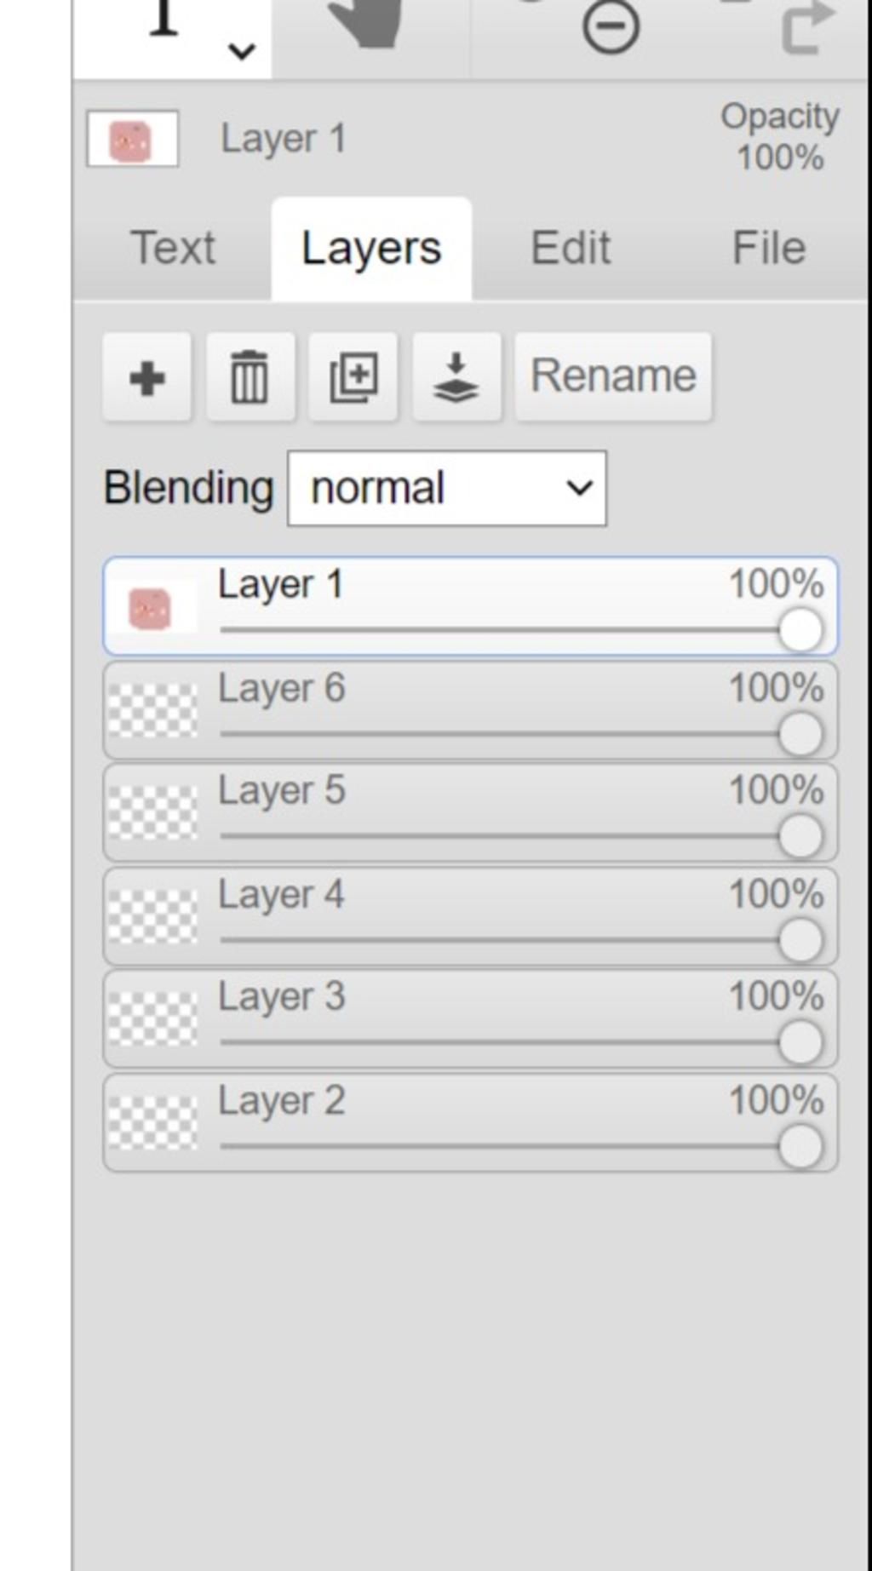Screen dimensions: 872x1571
Task: Click the zoom out icon
Action: 611,27
